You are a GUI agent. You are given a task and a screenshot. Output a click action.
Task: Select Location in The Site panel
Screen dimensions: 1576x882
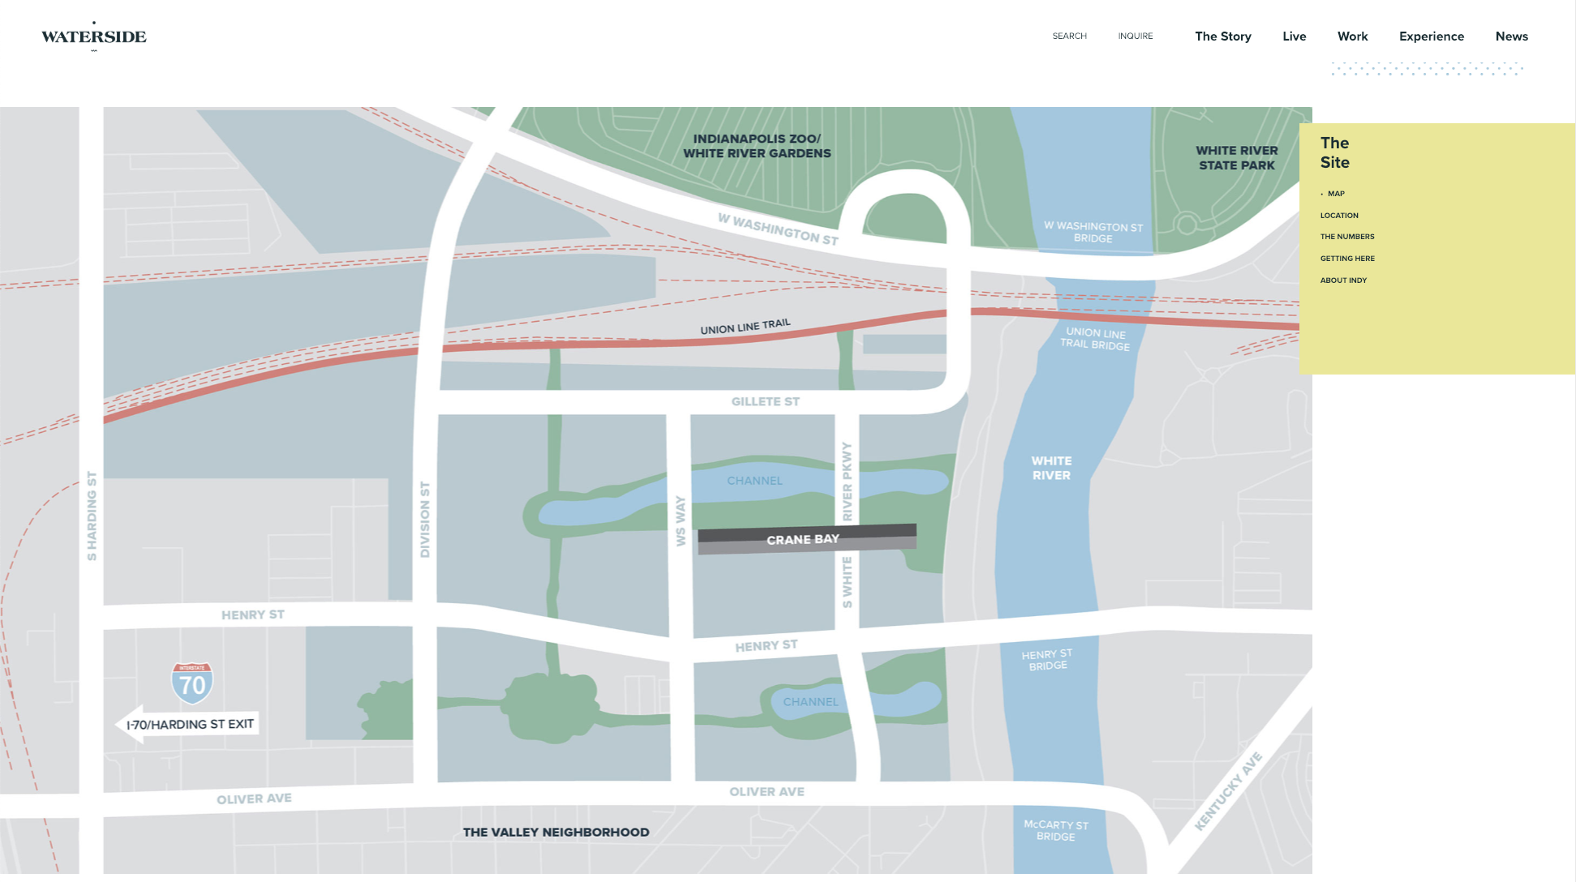[1338, 216]
